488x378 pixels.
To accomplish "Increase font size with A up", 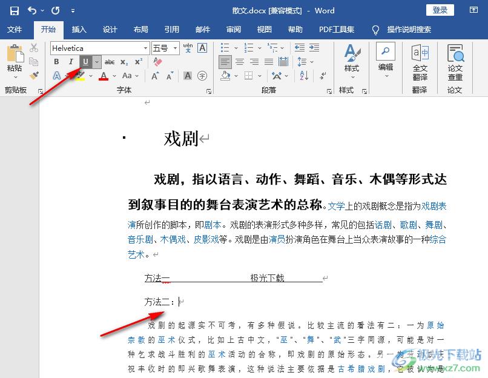I will tap(154, 76).
